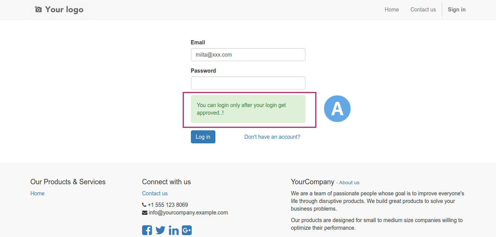Click the info@yourcompany.example.com address text

click(188, 213)
